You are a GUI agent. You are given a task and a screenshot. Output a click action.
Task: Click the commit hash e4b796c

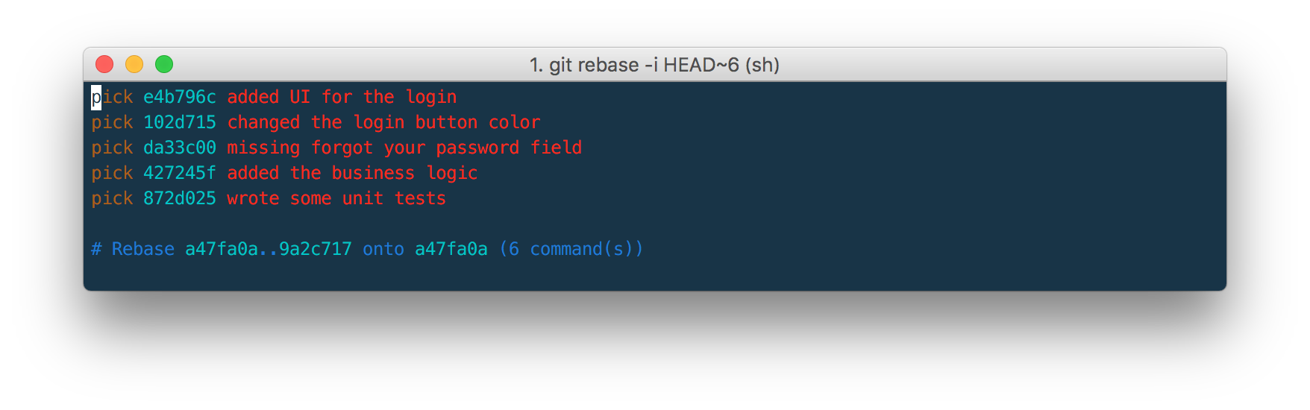[x=179, y=97]
